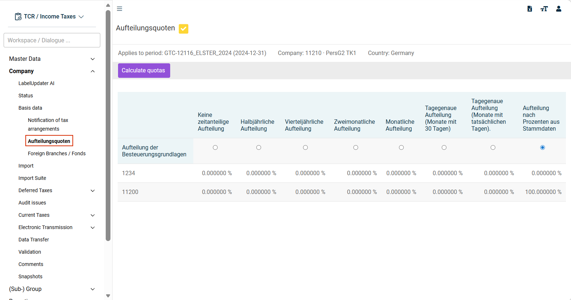Select Tagegenaue Aufteilung (30 Tagen) radio button
This screenshot has height=300, width=571.
(444, 147)
